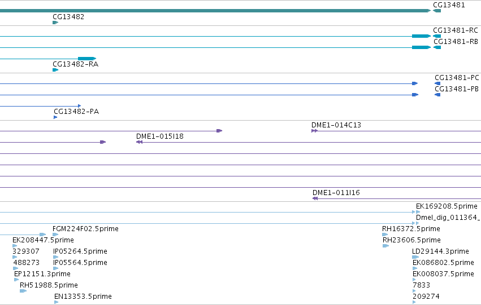Click the IP05264.5prime arrow glyph

coord(55,257)
